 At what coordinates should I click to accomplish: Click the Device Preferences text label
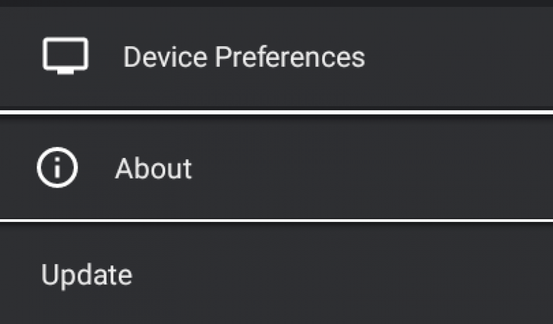[244, 57]
